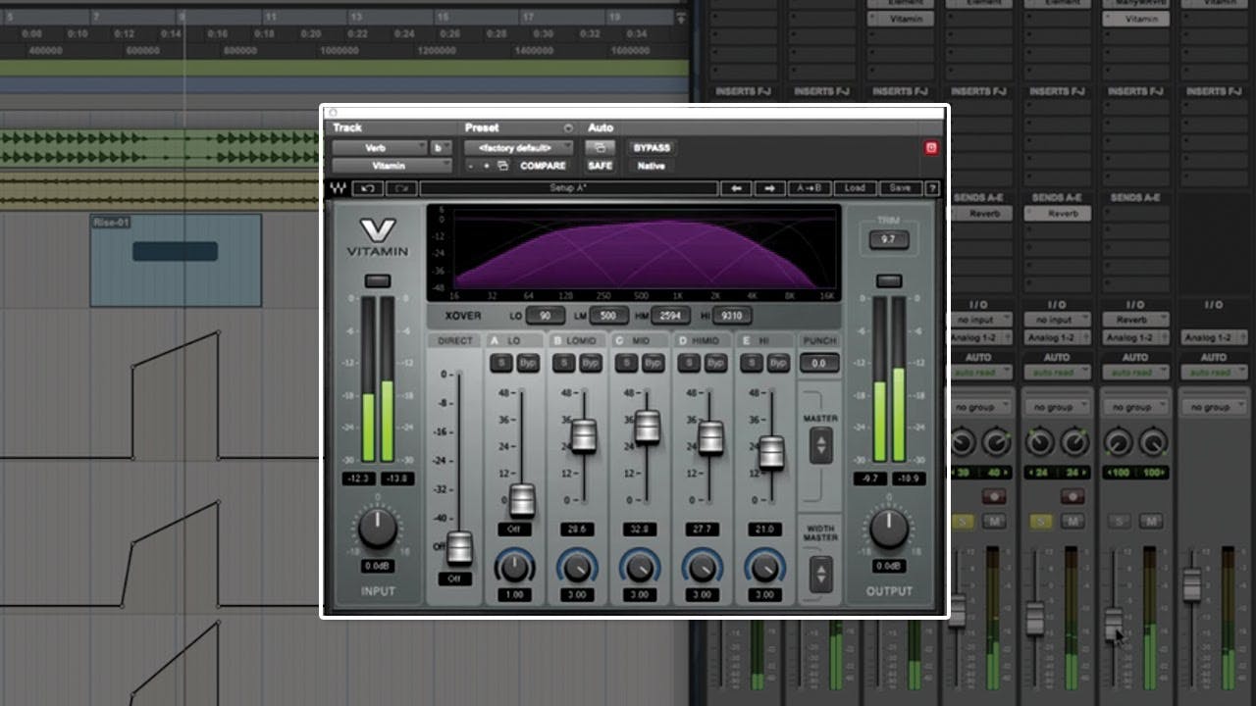Open the insert position 'b' dropdown

441,148
